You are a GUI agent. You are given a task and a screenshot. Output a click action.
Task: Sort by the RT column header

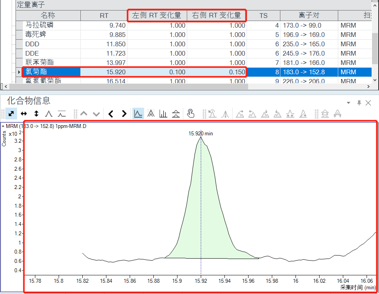click(104, 16)
